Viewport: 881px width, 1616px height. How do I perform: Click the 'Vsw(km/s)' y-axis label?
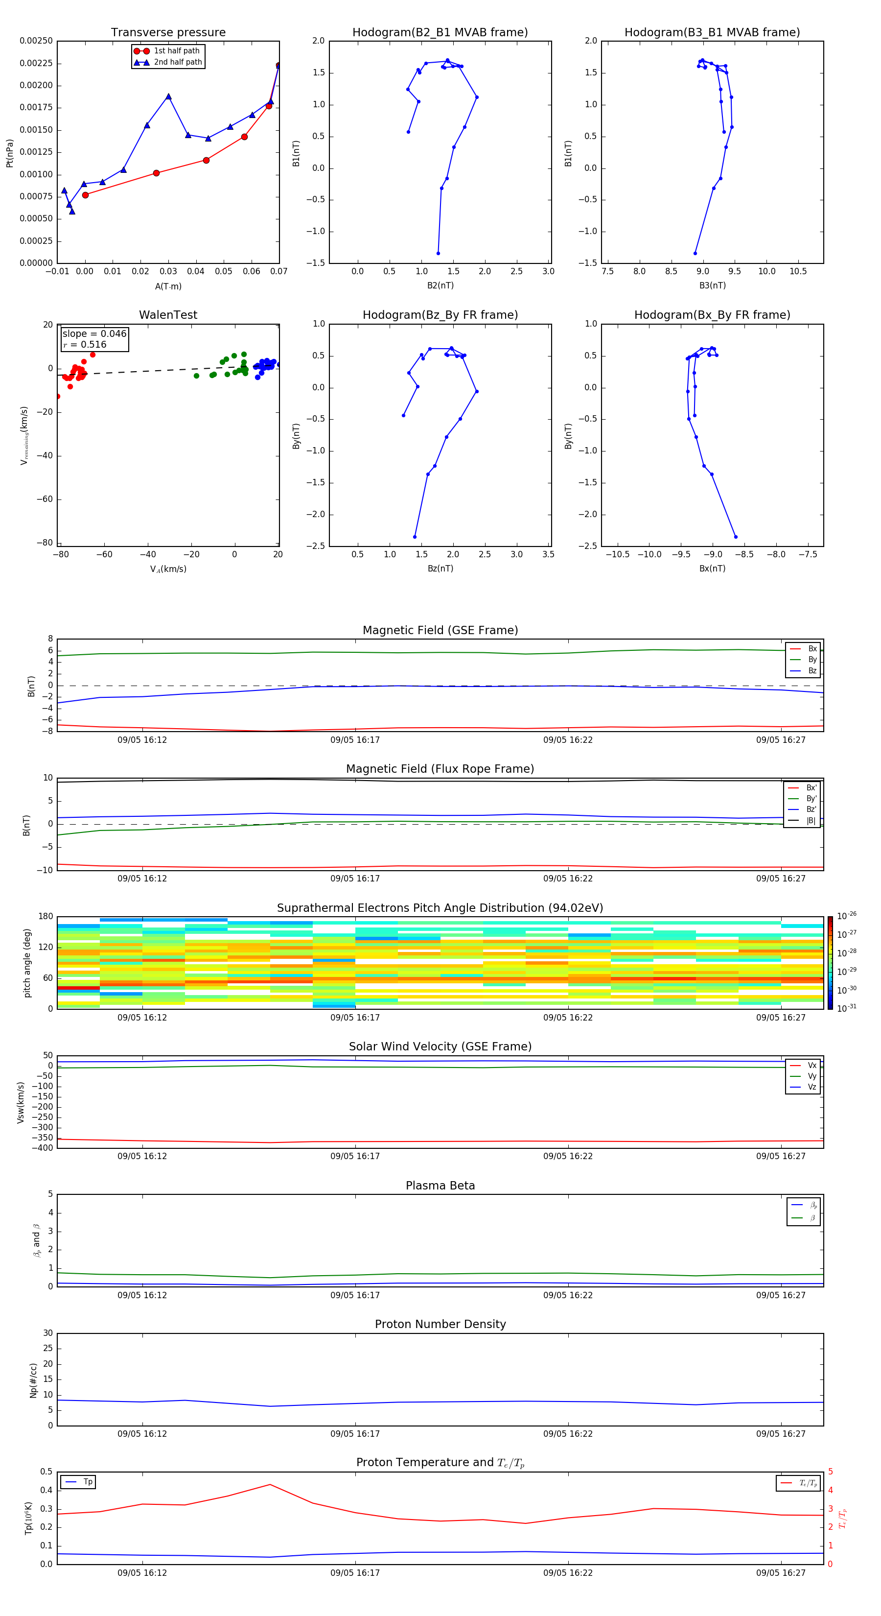(21, 1102)
